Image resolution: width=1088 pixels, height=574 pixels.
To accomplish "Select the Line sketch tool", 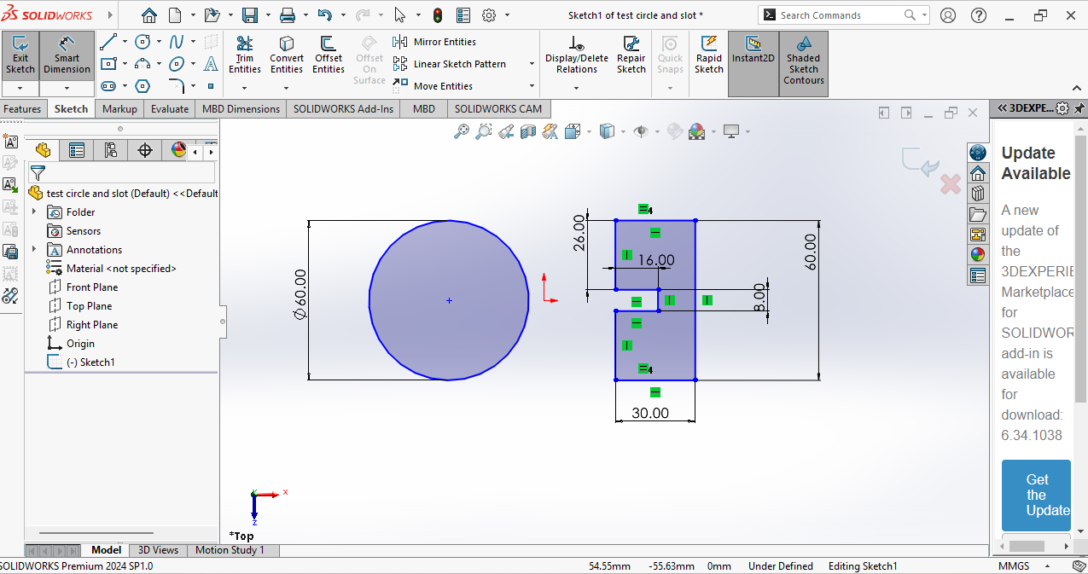I will pos(108,42).
